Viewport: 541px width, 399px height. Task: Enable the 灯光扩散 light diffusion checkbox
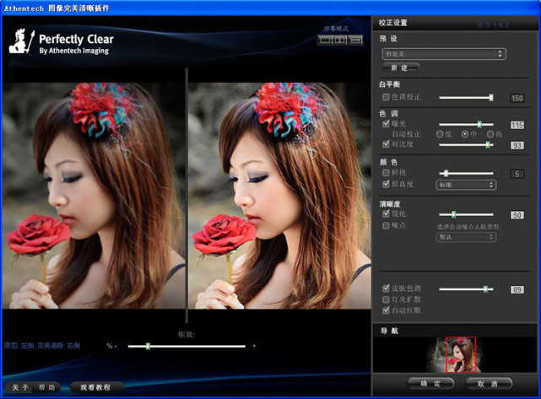[x=386, y=299]
